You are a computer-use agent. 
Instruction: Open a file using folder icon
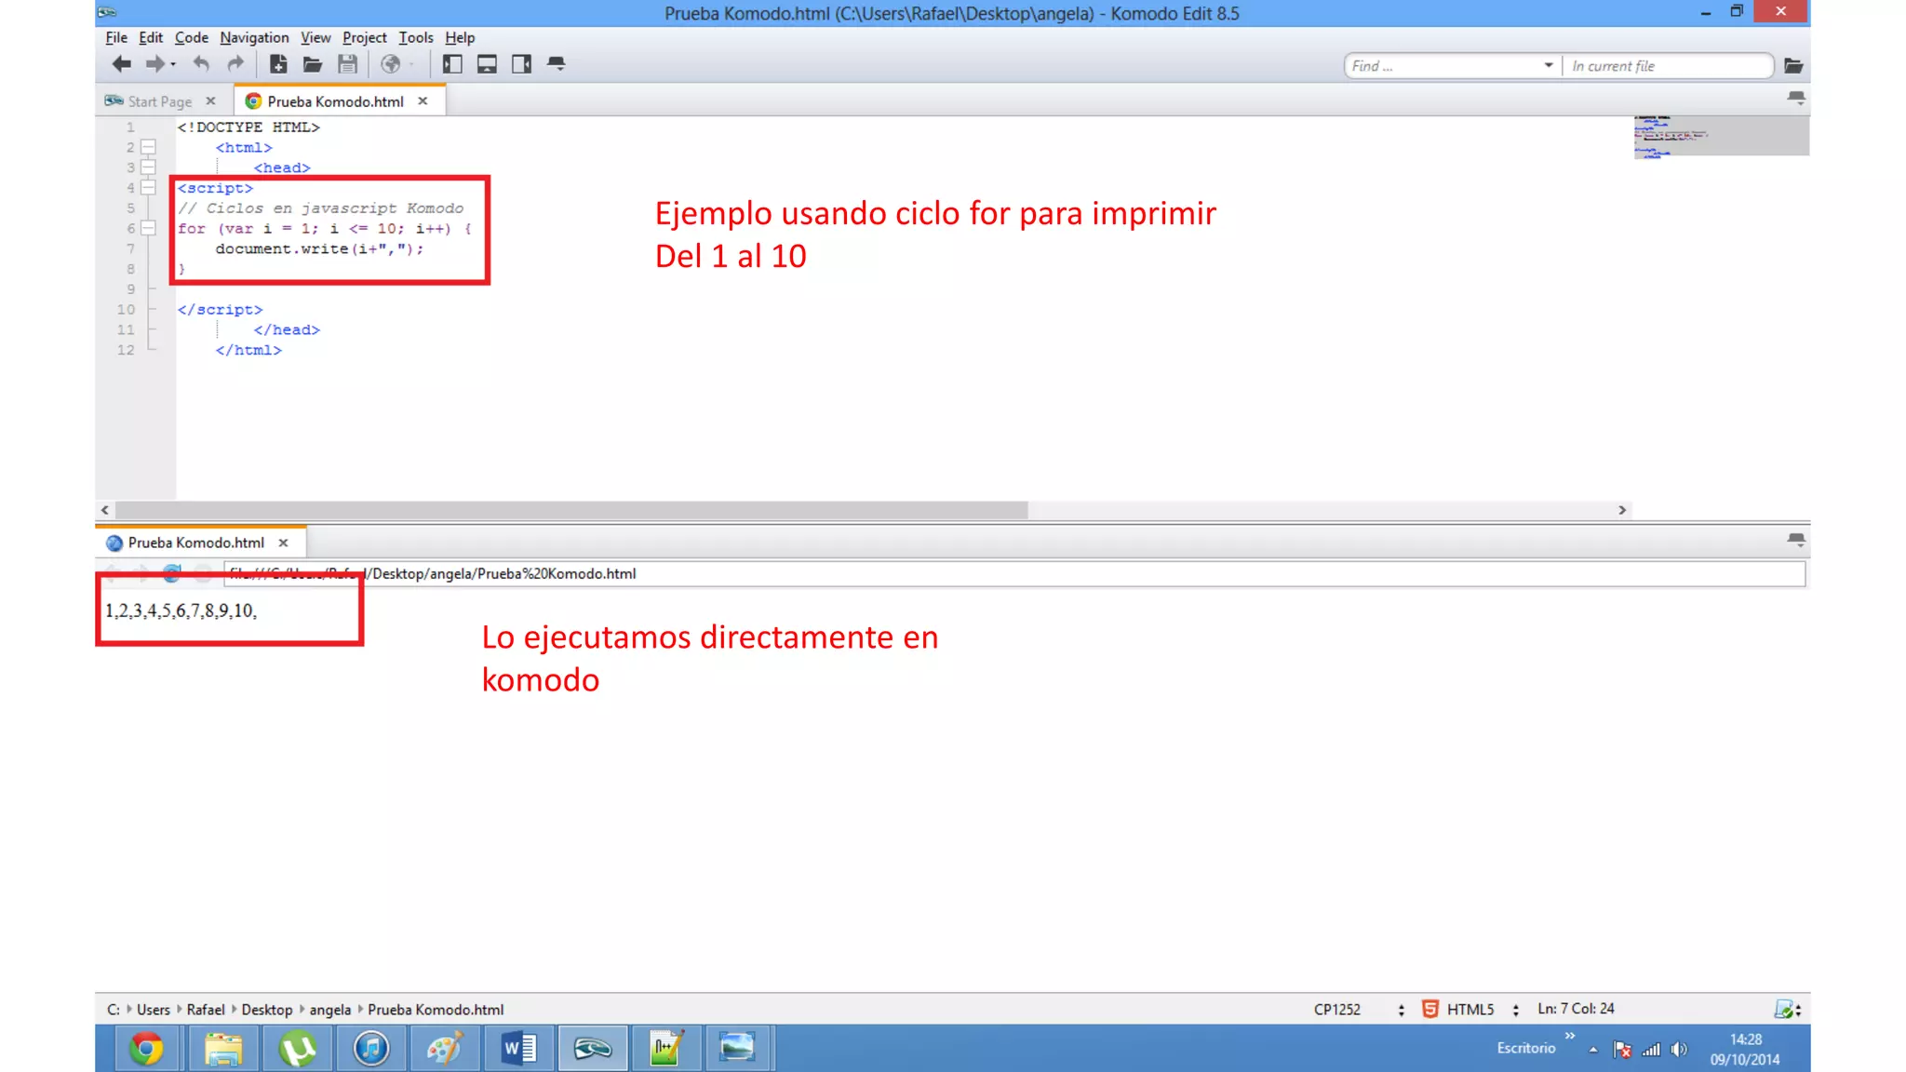[312, 64]
